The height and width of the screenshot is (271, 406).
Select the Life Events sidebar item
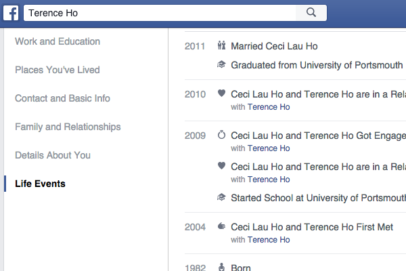click(40, 184)
